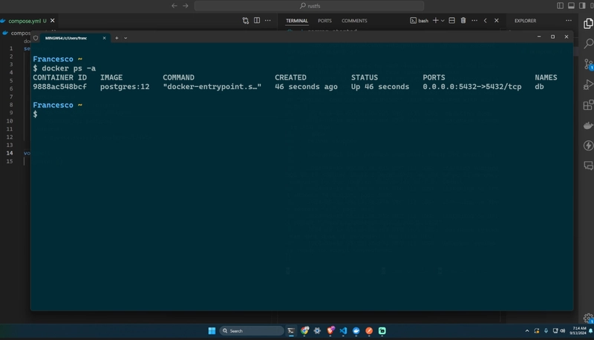594x340 pixels.
Task: Kill the bash terminal with trash icon
Action: point(463,21)
